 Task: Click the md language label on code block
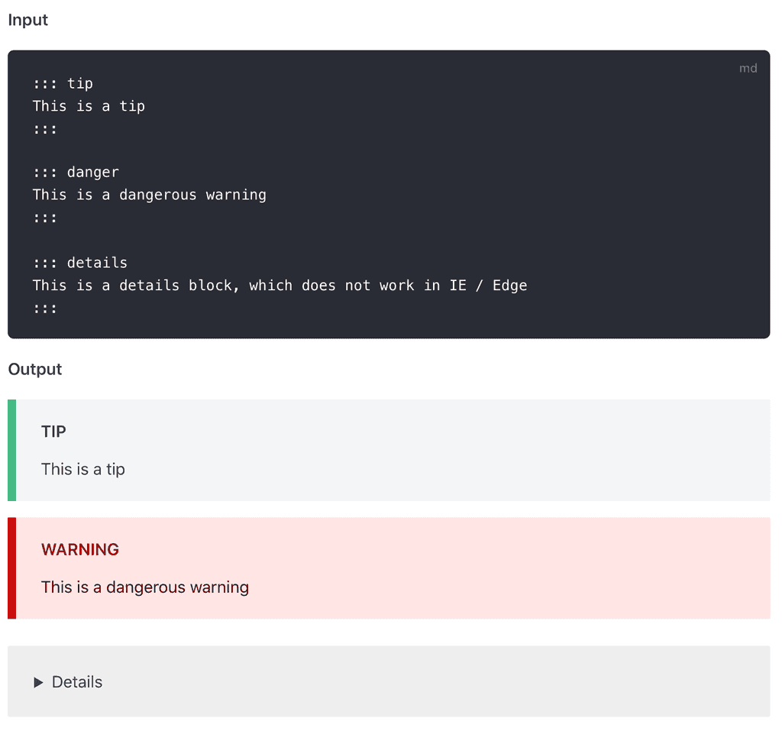pos(748,68)
